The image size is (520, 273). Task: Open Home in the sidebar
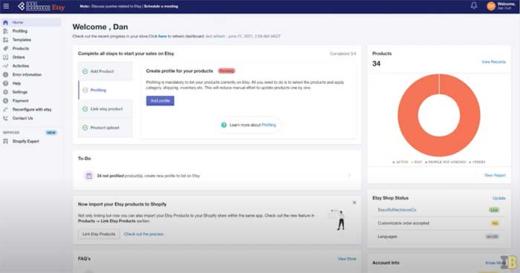tap(31, 22)
